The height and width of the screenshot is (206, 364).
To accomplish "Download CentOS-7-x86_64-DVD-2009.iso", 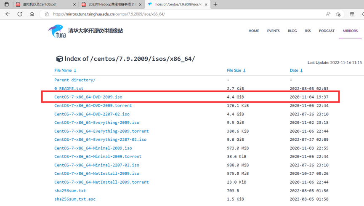I will click(x=88, y=97).
